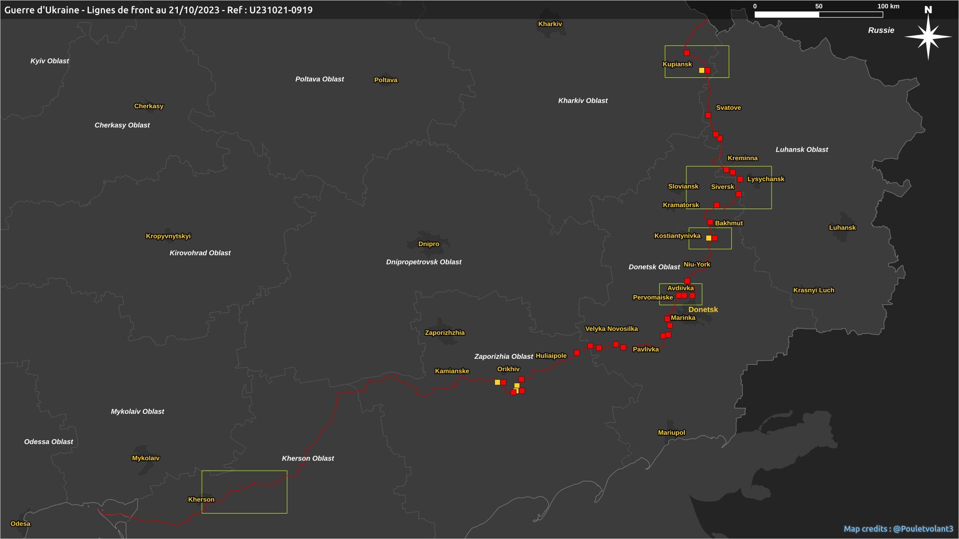Select the Dnipropetrovsk Oblast label
The image size is (959, 539).
coord(424,262)
